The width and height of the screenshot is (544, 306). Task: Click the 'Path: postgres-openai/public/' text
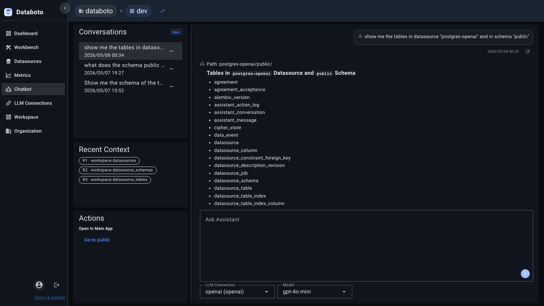239,64
